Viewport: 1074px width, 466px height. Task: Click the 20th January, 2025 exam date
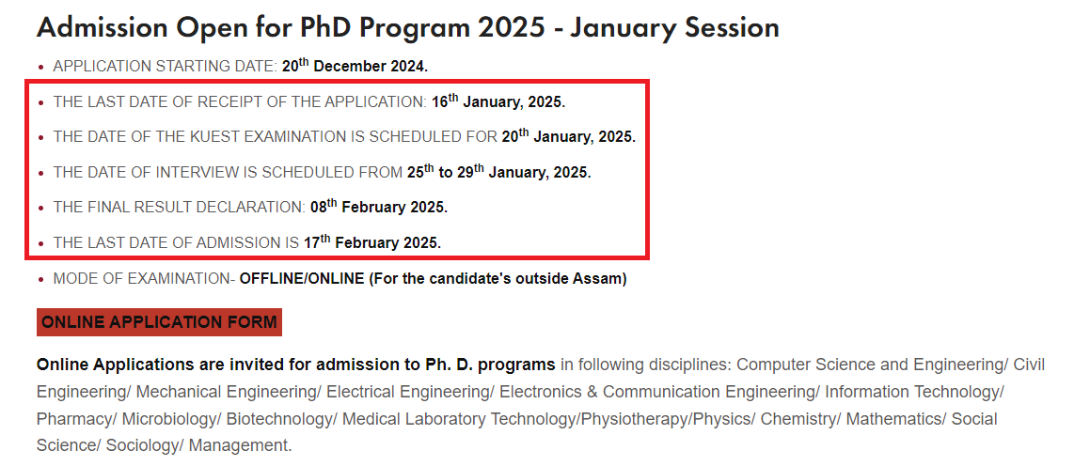pyautogui.click(x=569, y=136)
